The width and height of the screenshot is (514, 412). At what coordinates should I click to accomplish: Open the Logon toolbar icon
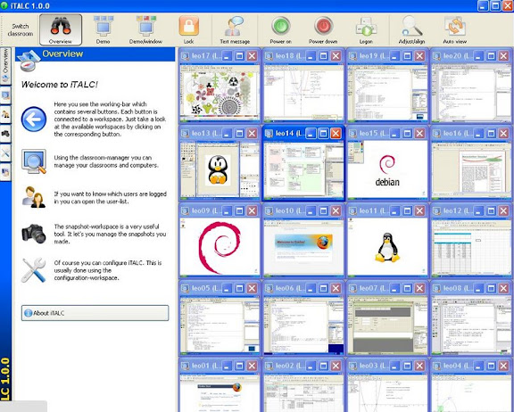(366, 29)
